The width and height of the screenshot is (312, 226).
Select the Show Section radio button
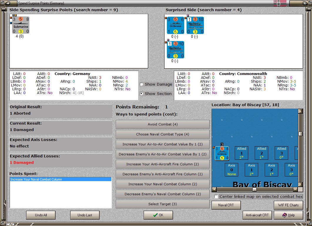point(142,94)
